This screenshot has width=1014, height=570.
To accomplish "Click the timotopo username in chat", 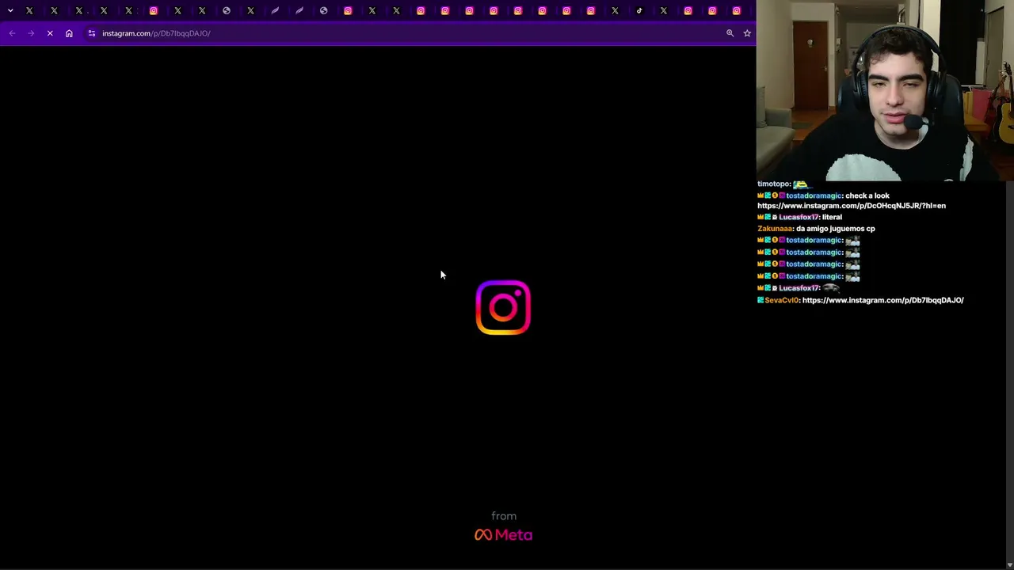I will click(x=773, y=184).
